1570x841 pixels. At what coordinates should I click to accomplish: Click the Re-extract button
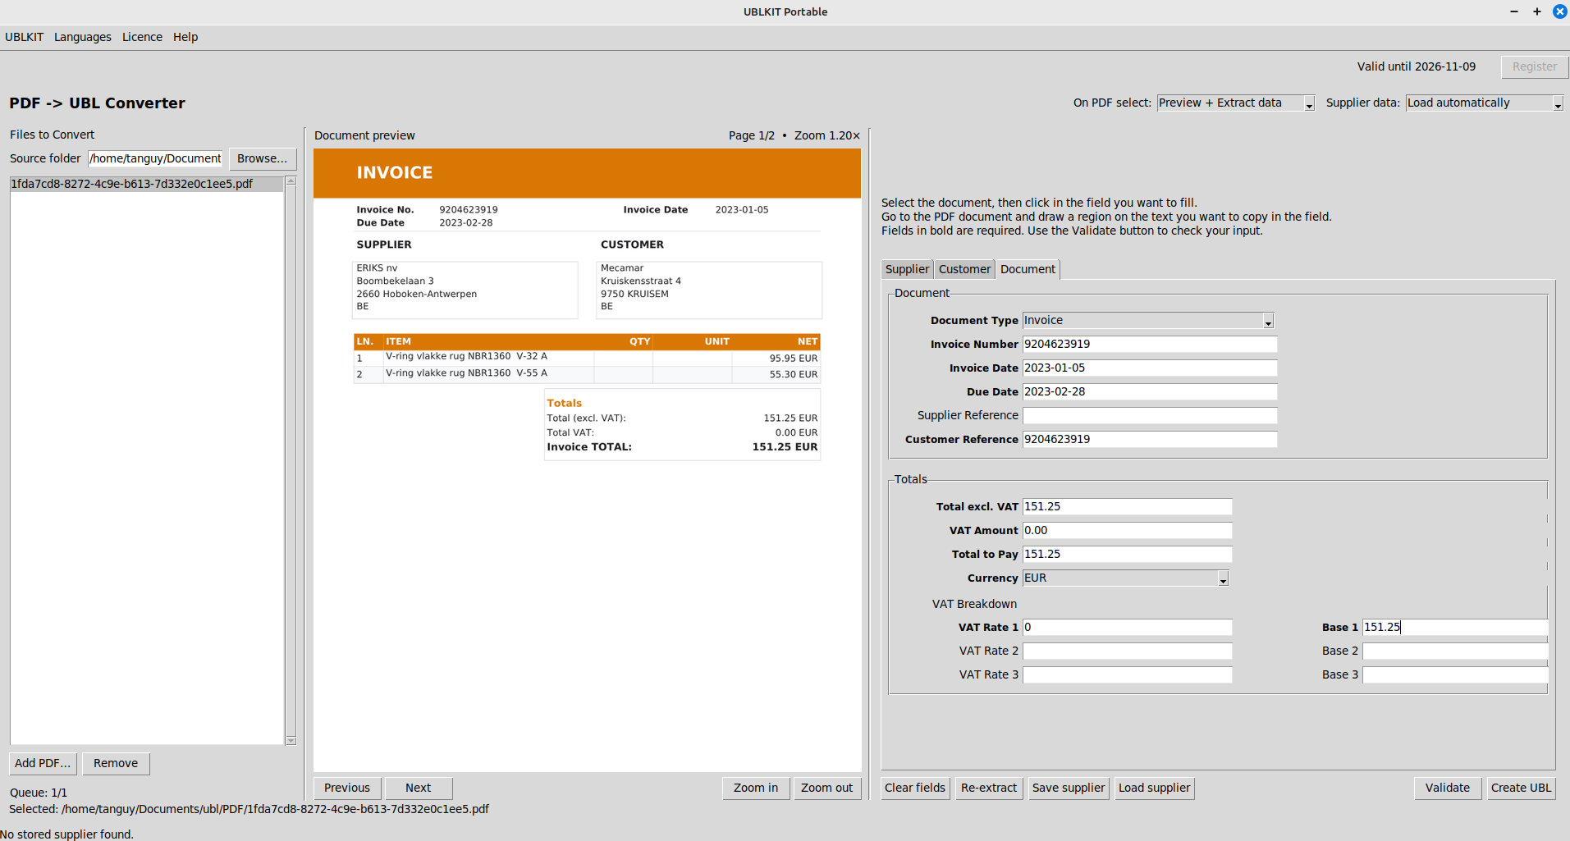coord(988,788)
